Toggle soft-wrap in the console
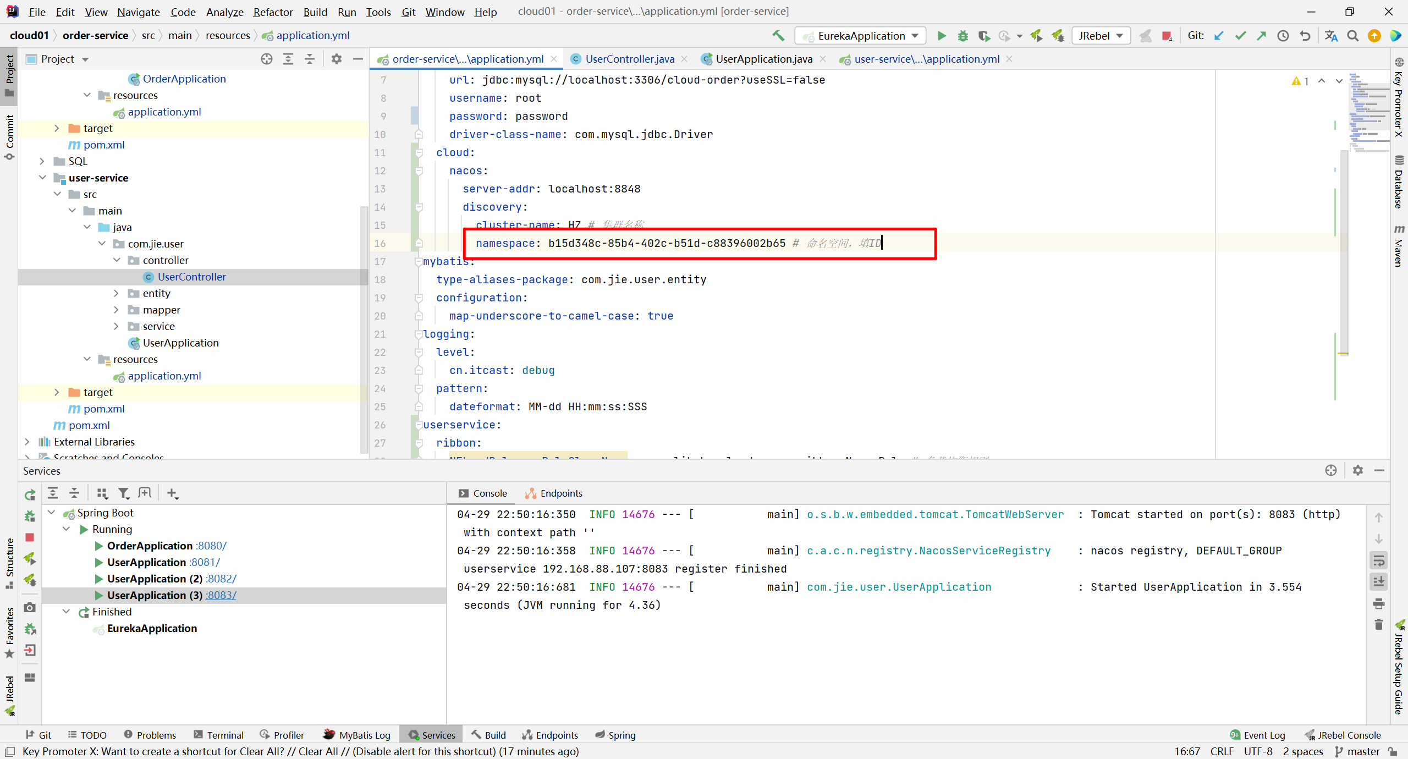Screen dimensions: 1408x759 tap(1378, 560)
